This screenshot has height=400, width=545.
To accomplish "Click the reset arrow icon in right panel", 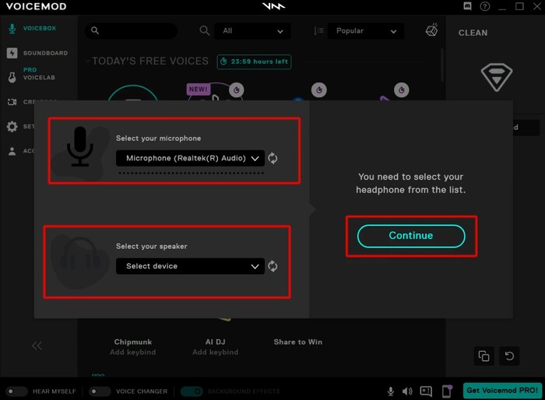I will 509,356.
